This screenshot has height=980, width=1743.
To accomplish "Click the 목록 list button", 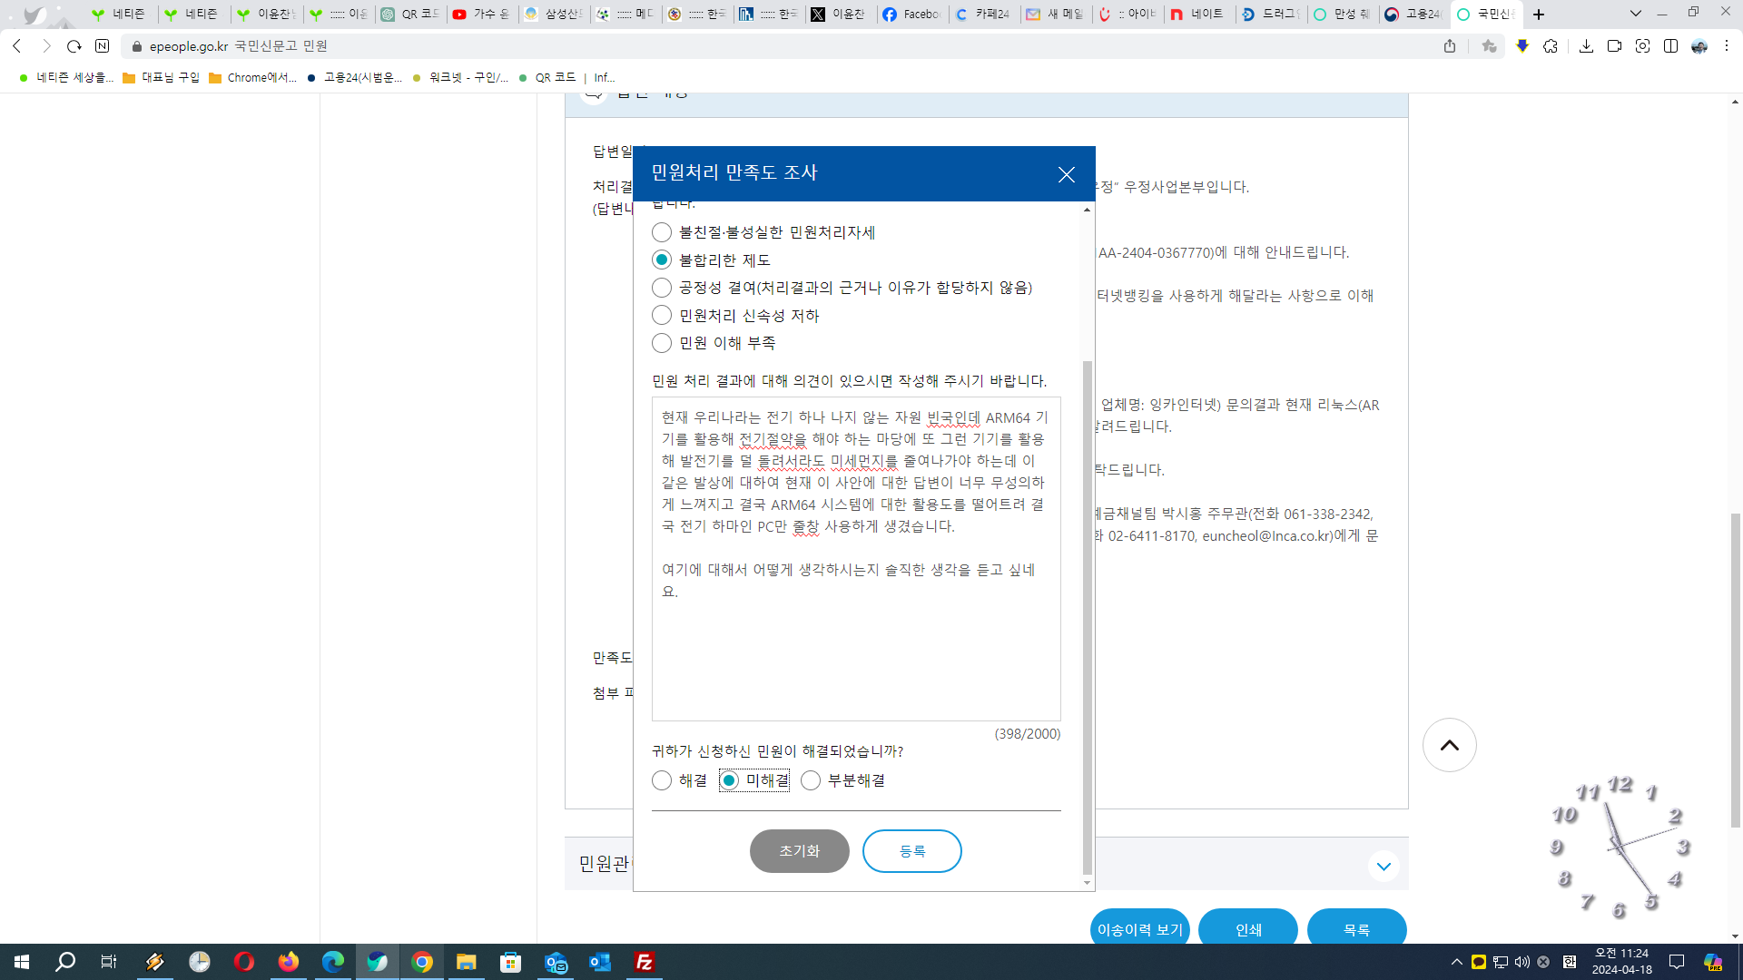I will click(1356, 929).
